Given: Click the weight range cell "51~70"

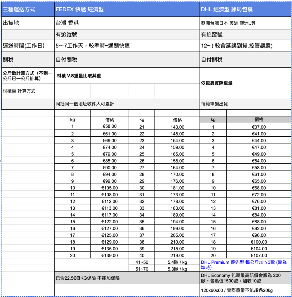Looking at the screenshot, I should coord(142,269).
